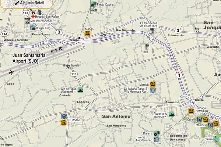This screenshot has width=221, height=147.
Task: Select the Mambi's restaurant icon
Action: pos(210,125)
